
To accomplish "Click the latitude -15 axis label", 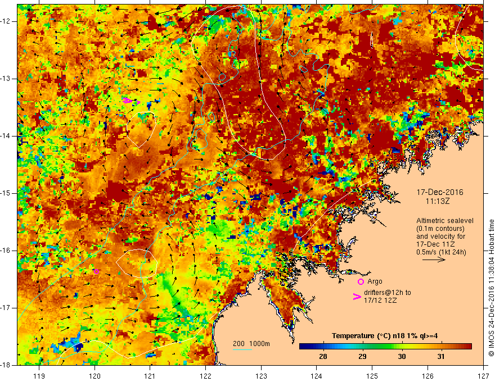I will (6, 193).
